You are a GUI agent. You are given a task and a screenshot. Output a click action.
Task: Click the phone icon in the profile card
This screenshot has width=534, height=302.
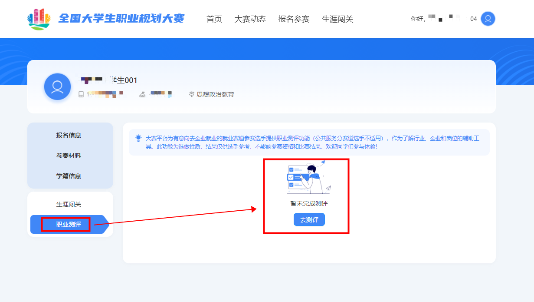81,94
